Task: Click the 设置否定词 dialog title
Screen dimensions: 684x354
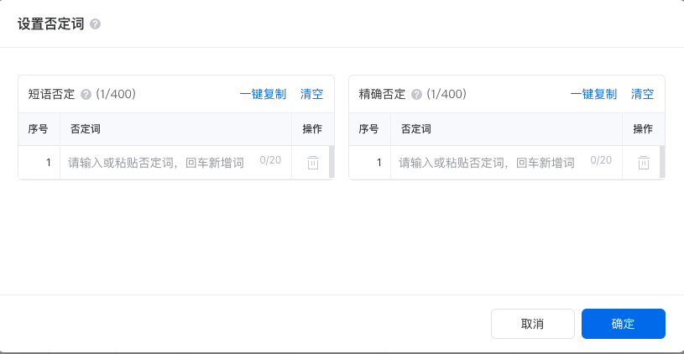Action: pos(50,24)
